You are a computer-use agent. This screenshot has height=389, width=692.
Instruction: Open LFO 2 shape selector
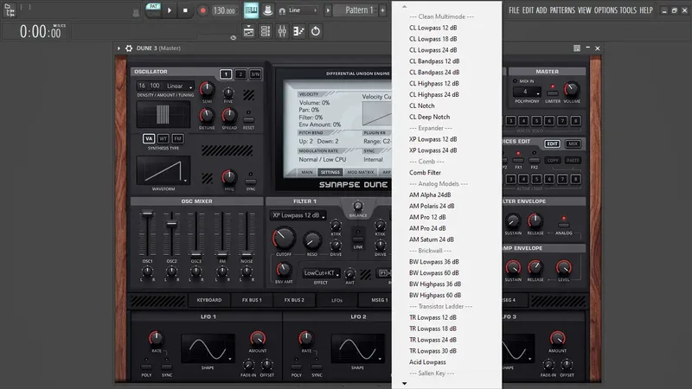click(x=357, y=348)
